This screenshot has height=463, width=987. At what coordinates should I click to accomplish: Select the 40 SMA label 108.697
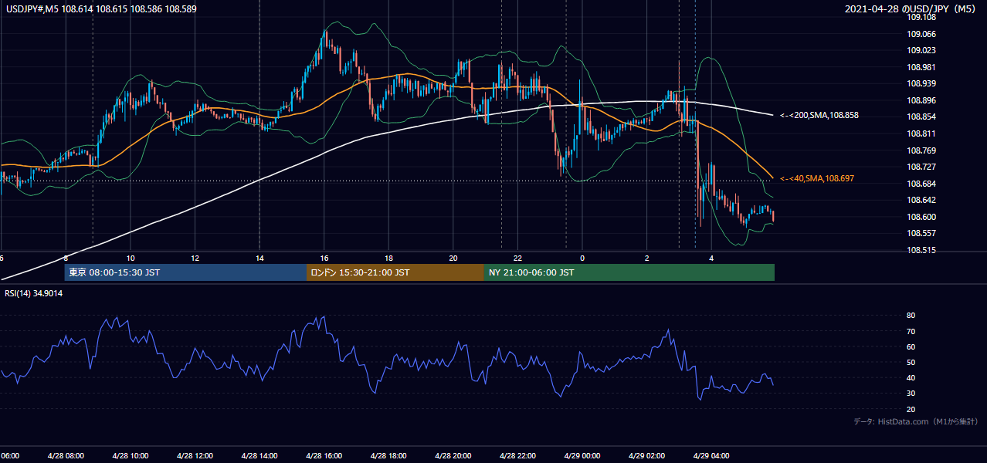(x=817, y=178)
